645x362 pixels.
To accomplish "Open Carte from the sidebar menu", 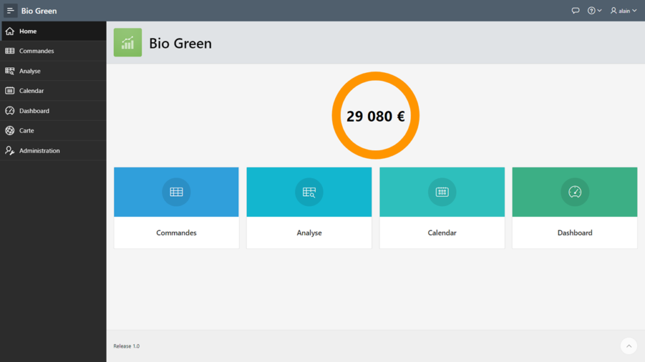I will coord(54,131).
